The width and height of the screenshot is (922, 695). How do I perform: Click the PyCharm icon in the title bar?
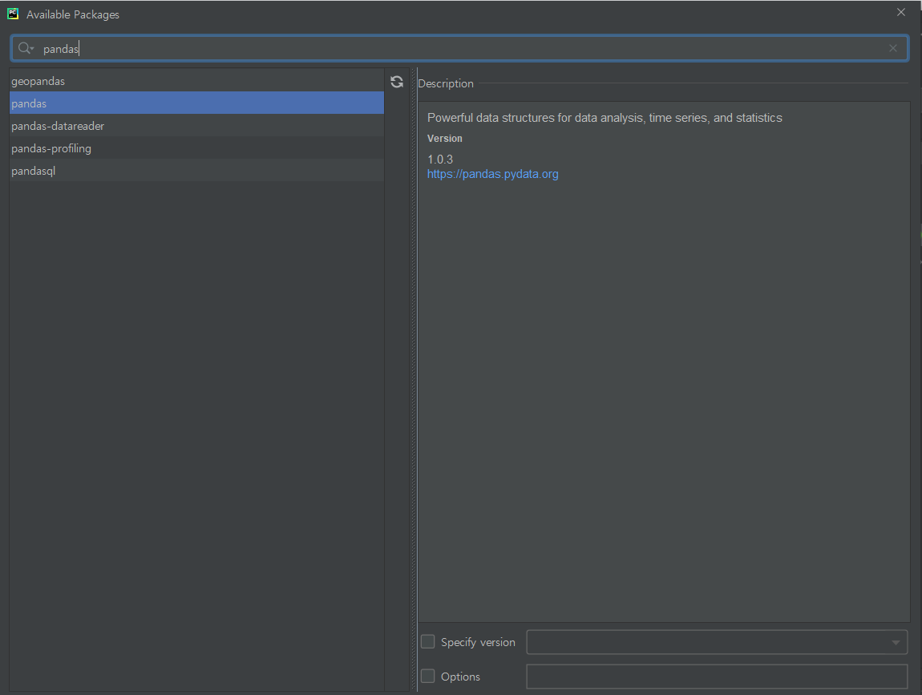(x=13, y=14)
